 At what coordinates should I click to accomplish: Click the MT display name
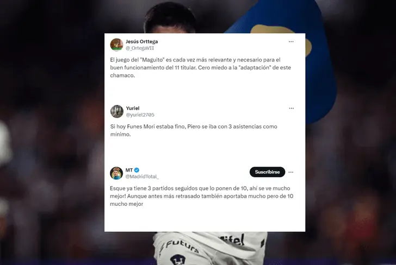(129, 170)
